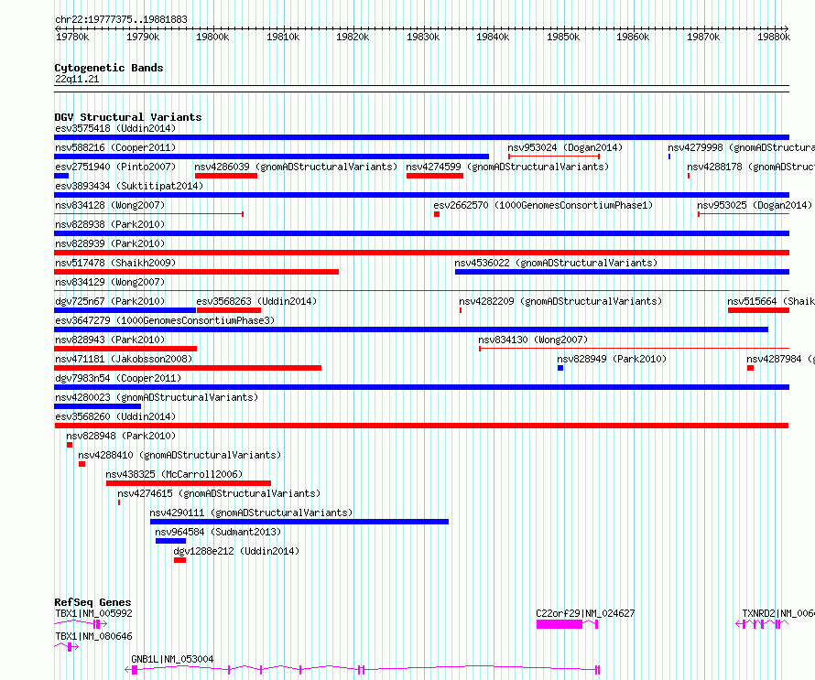Open nsv4288410 gnomAD variant label
The height and width of the screenshot is (680, 815).
(179, 455)
